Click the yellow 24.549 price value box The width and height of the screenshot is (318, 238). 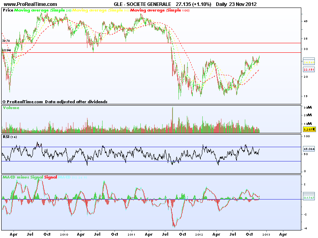click(x=309, y=63)
